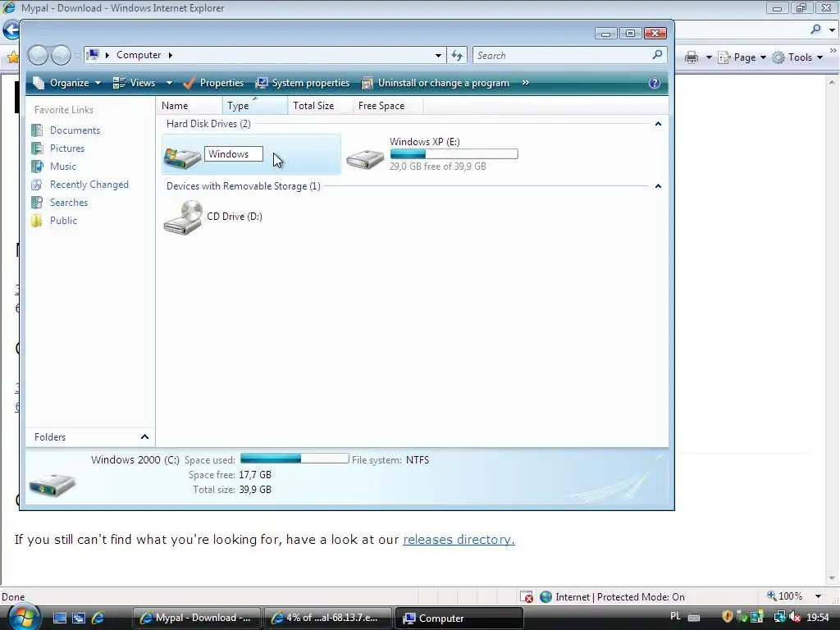This screenshot has width=840, height=630.
Task: Click the Documents icon in sidebar
Action: point(37,130)
